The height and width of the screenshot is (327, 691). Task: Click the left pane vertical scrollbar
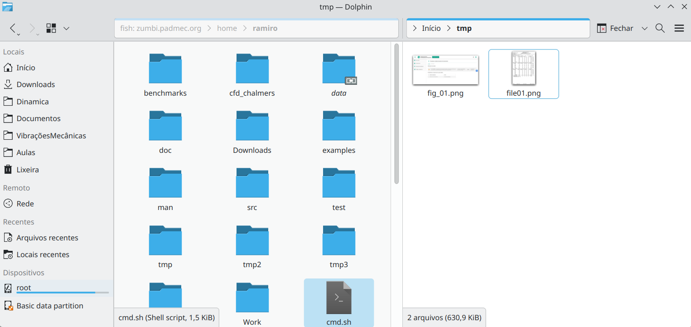click(396, 113)
